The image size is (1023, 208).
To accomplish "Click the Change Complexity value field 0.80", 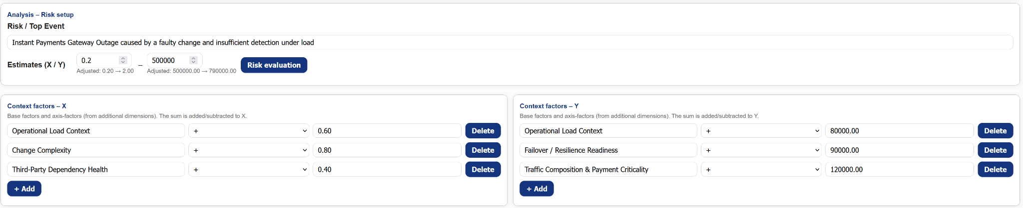I will [387, 150].
